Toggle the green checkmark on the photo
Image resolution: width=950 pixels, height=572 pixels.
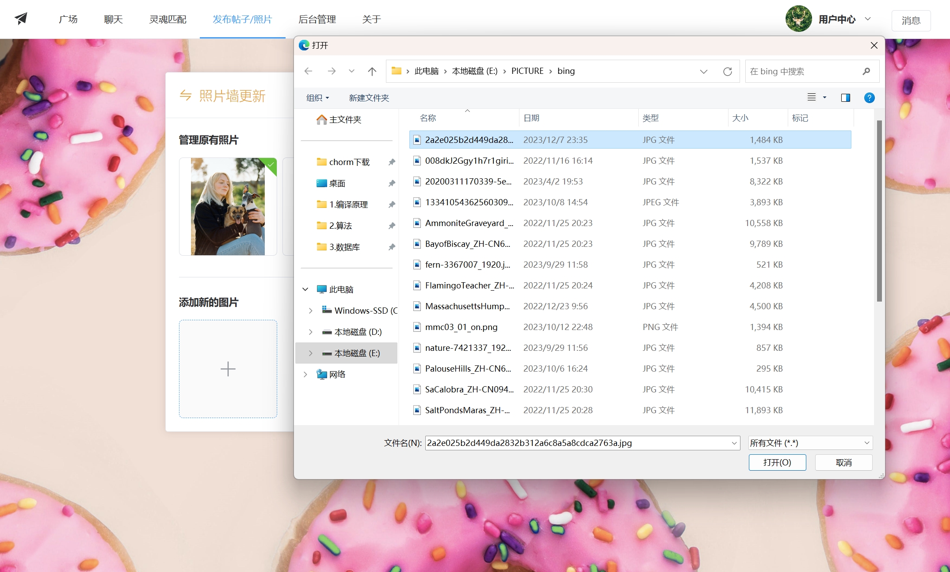271,165
